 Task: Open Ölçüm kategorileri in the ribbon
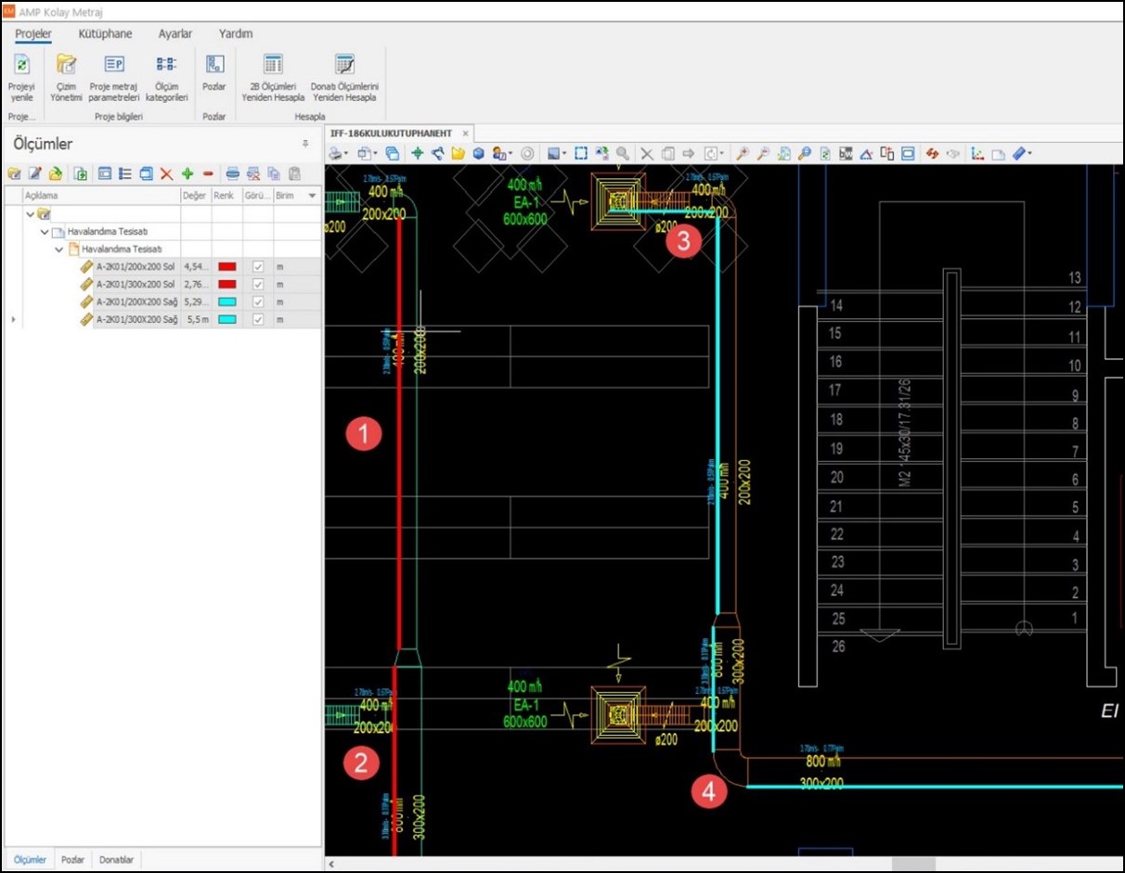coord(166,65)
